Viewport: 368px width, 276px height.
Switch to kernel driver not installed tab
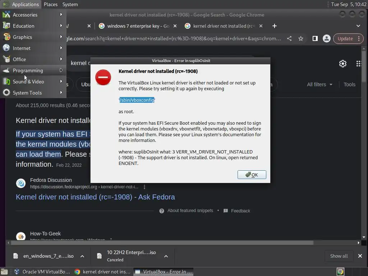point(224,26)
